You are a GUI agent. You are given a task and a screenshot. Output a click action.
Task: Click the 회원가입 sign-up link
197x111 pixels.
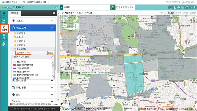tap(176, 2)
